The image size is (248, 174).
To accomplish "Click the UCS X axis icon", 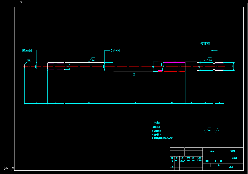I will [13, 168].
